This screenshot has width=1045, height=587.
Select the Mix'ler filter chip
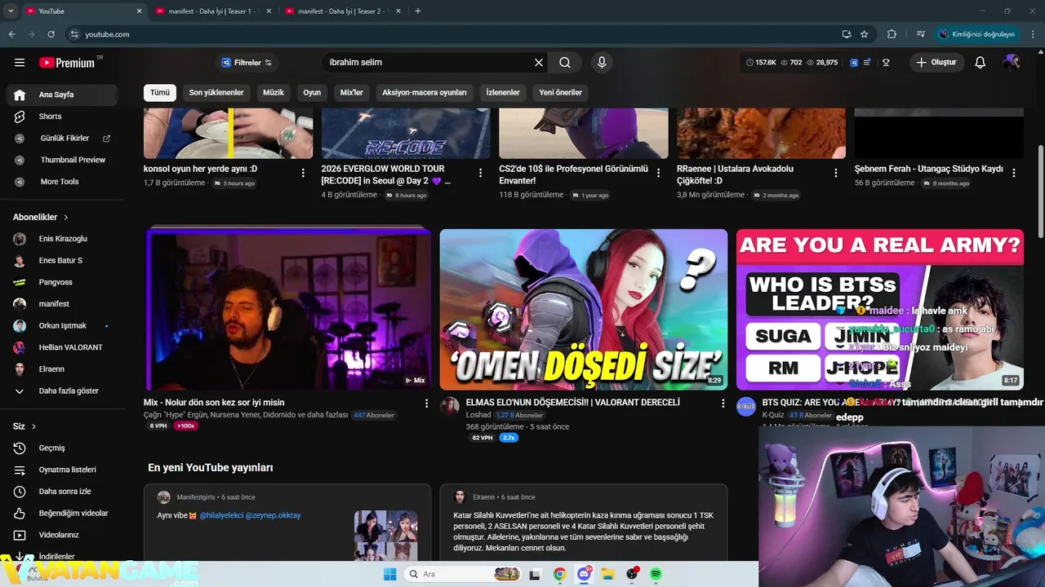352,93
